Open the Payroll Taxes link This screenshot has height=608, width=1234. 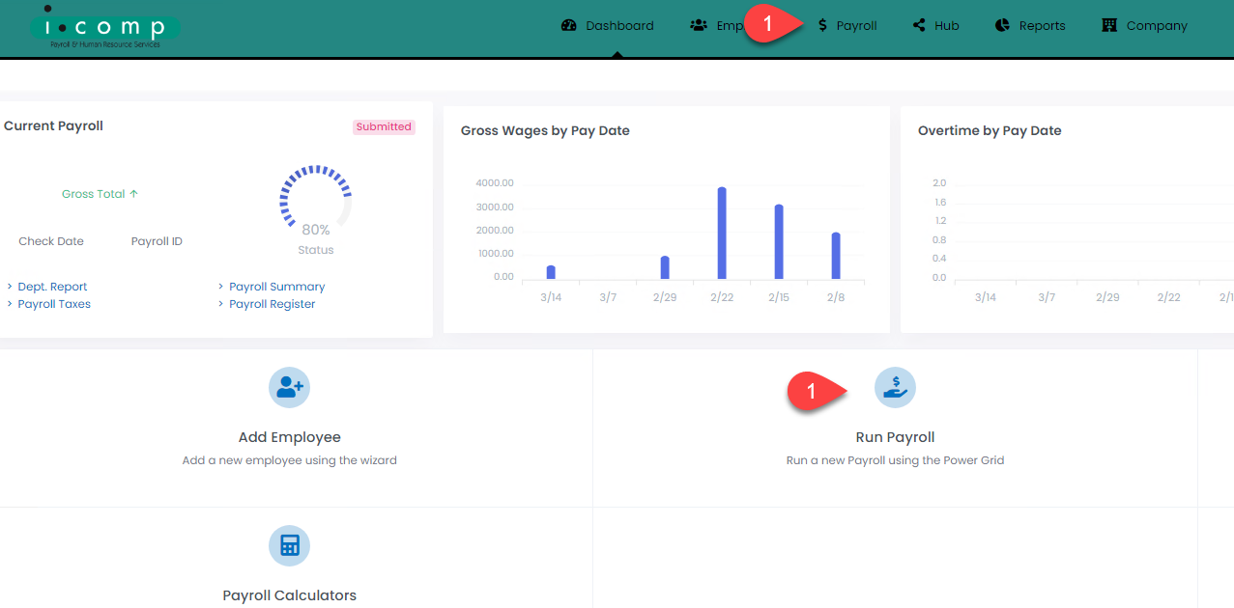coord(54,304)
